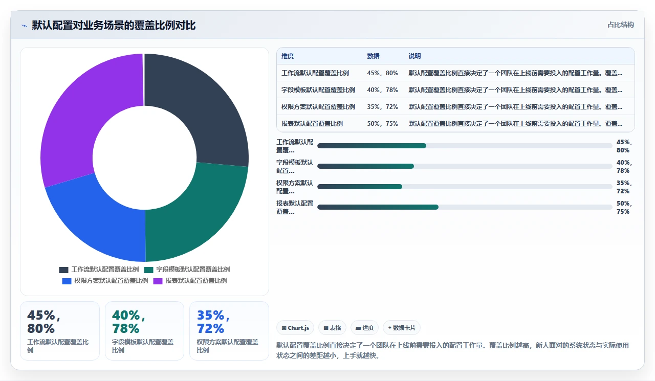The width and height of the screenshot is (655, 381).
Task: Click the 维度 column header
Action: pyautogui.click(x=288, y=56)
